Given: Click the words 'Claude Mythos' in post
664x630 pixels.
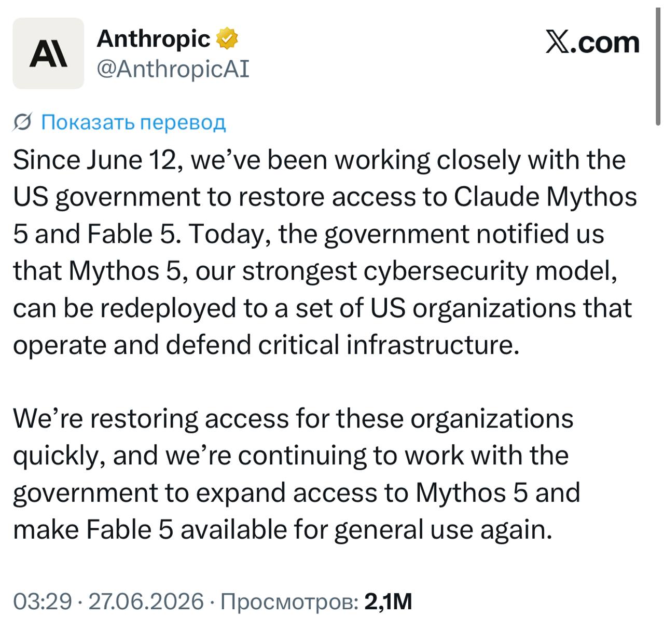Looking at the screenshot, I should (545, 198).
